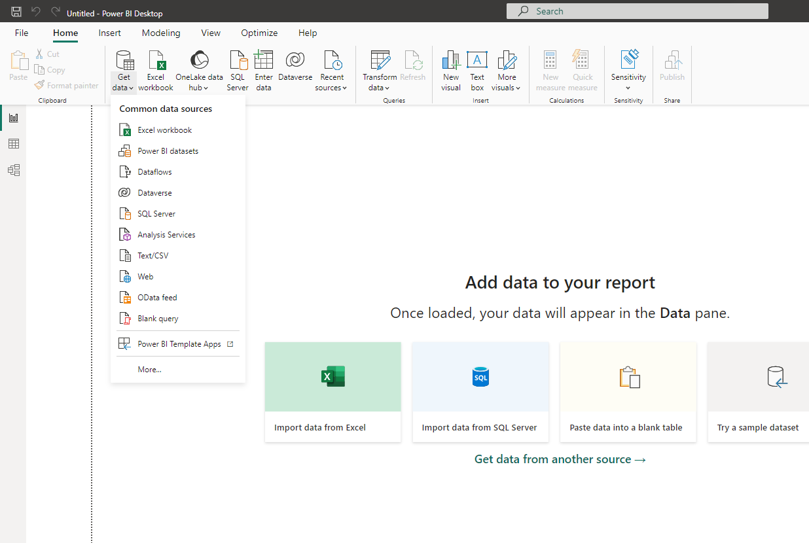Open the Modeling ribbon tab
The image size is (809, 543).
[x=161, y=33]
